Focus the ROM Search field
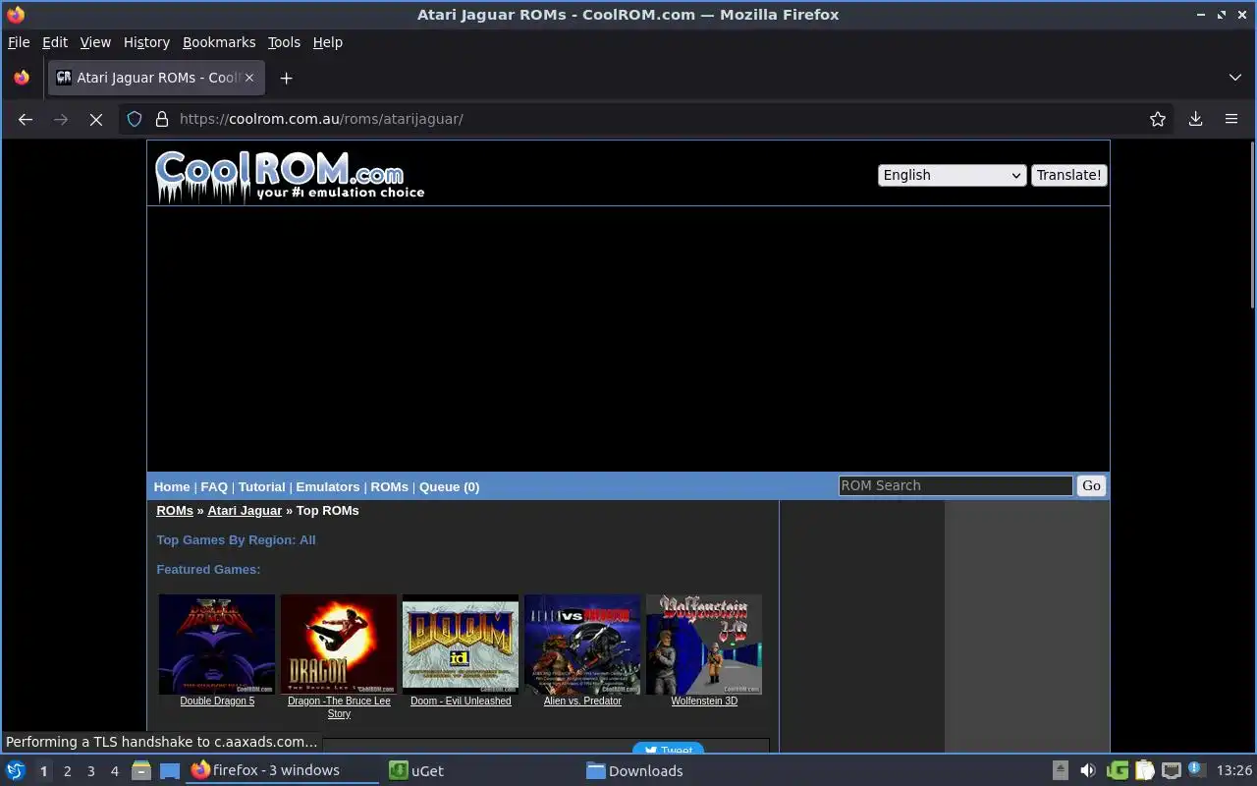Screen dimensions: 1257x786 click(x=956, y=485)
